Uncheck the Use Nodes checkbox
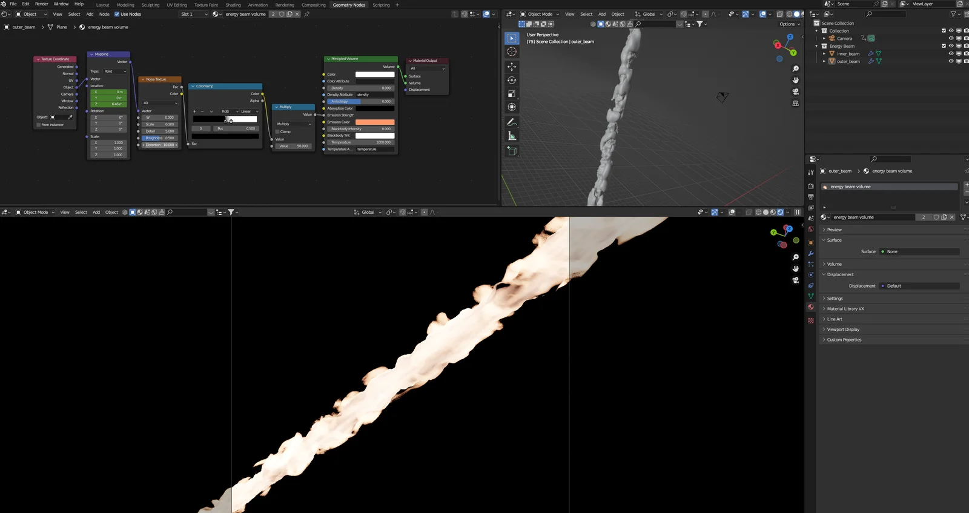The width and height of the screenshot is (969, 513). tap(117, 14)
